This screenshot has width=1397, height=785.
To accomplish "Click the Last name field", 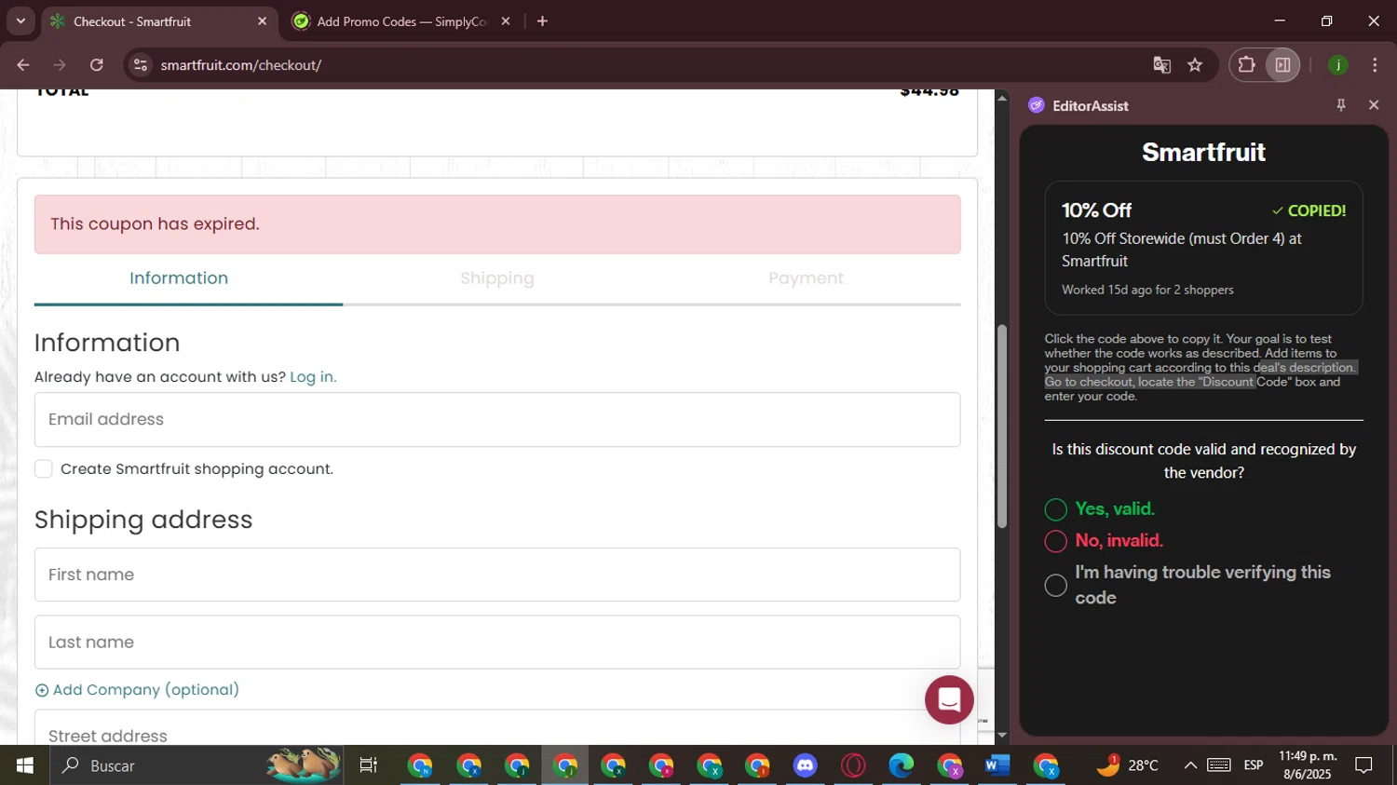I will pos(497,643).
